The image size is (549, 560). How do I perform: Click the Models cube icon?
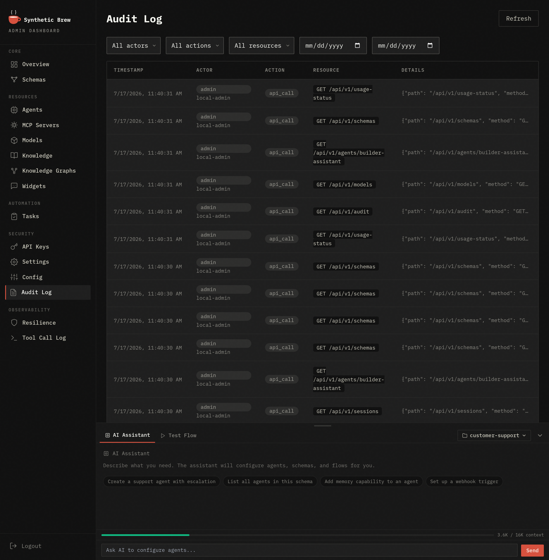tap(14, 140)
